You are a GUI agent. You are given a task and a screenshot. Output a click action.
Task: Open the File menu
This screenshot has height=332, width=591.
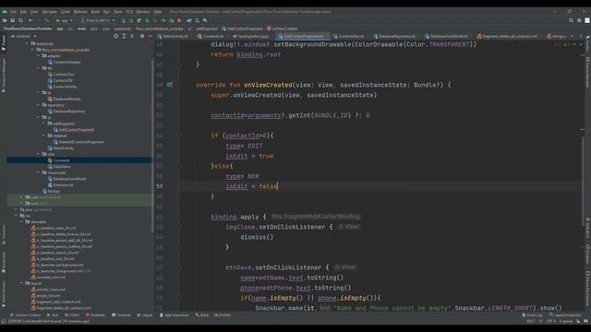[13, 12]
